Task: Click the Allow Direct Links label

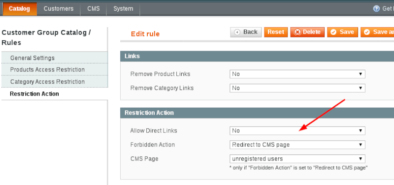Action: 154,131
